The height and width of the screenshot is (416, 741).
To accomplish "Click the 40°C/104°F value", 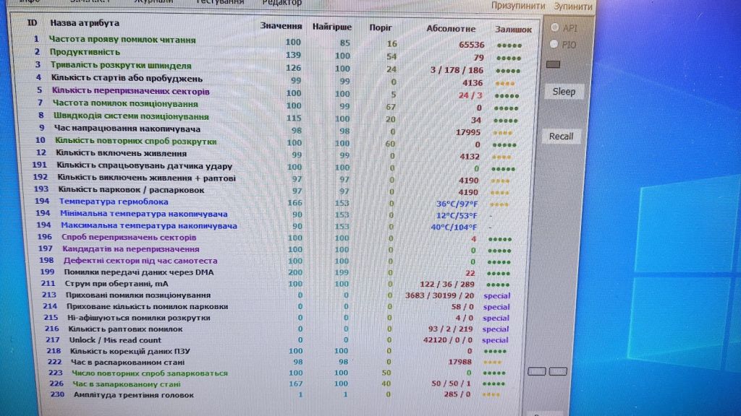I will [x=454, y=227].
